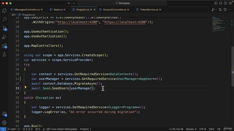Click the word ServiceProvider on line 27

click(77, 60)
